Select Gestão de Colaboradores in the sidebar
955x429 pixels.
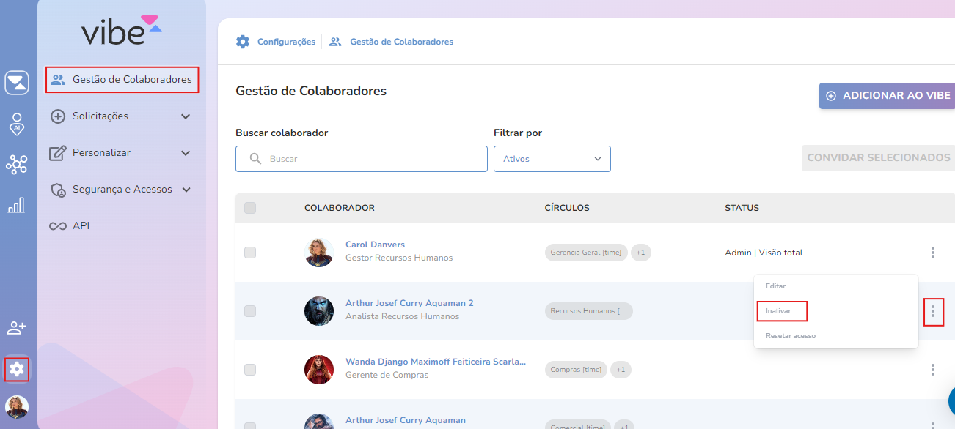click(122, 80)
